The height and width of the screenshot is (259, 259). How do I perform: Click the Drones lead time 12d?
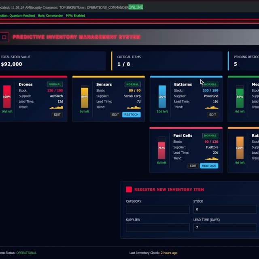coord(60,102)
